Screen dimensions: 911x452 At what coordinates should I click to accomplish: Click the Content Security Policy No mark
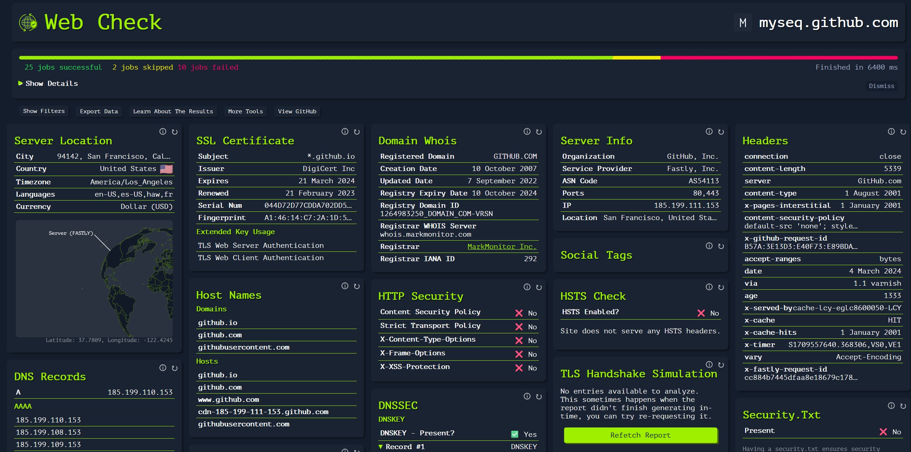tap(519, 313)
